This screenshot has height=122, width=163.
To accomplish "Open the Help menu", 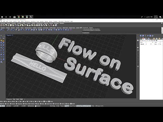I will [x=72, y=21].
